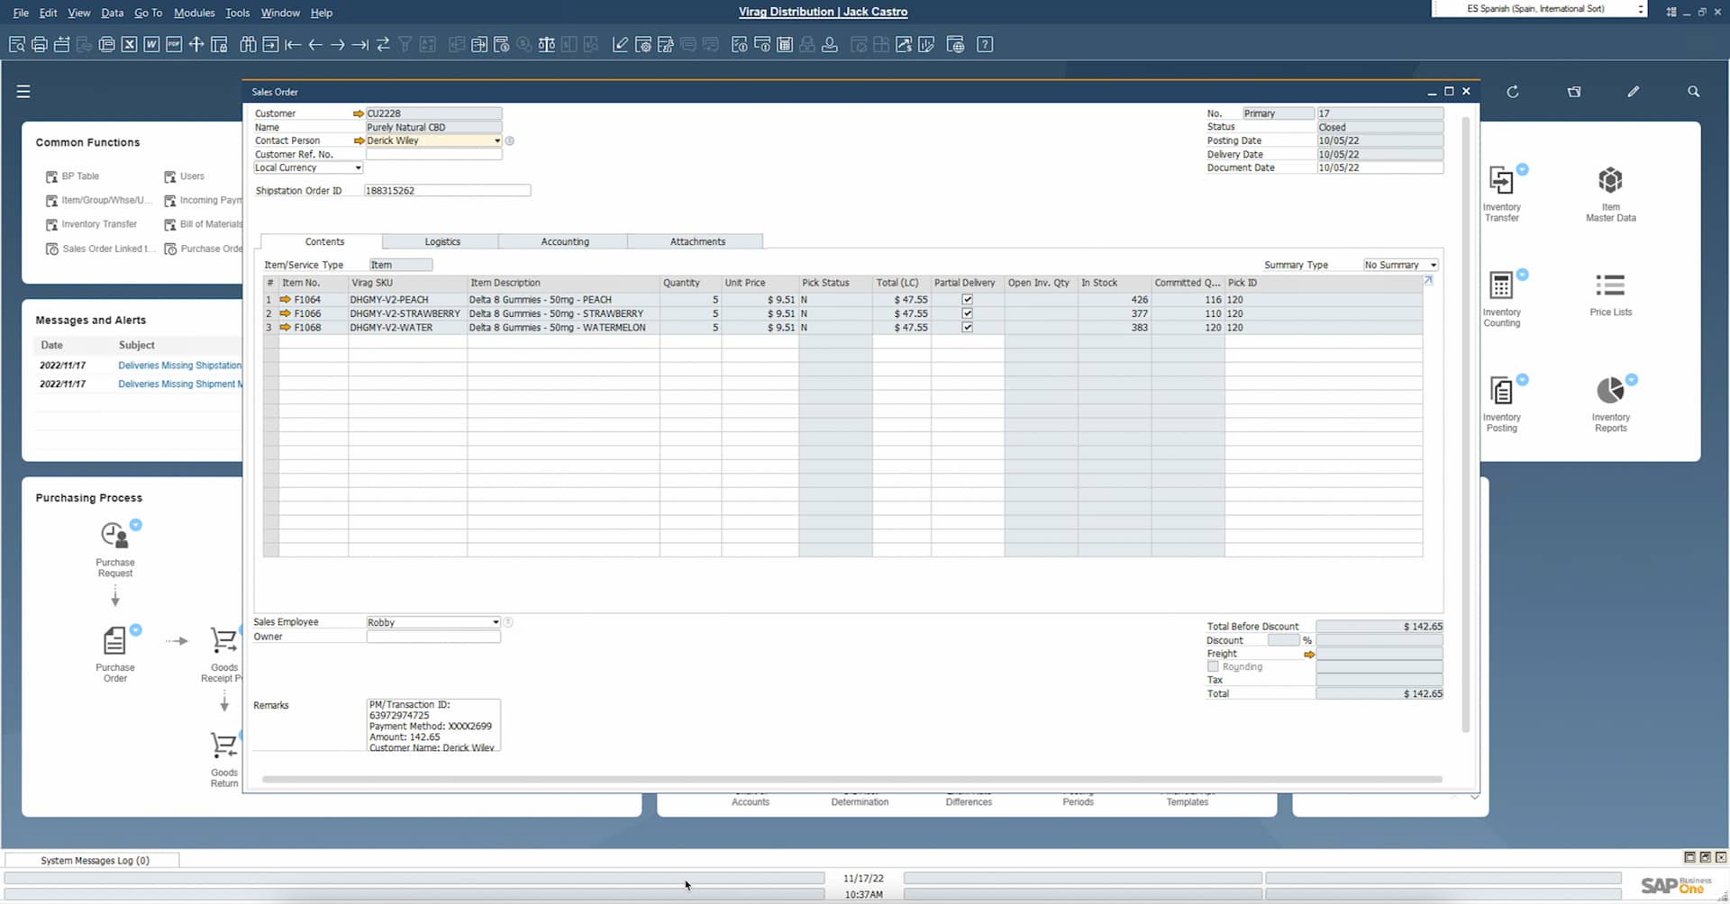Screen dimensions: 1730x904
Task: Click inside the Shipstation Order ID field
Action: point(445,190)
